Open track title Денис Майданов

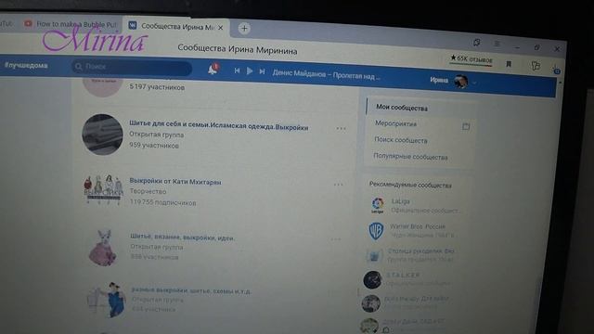point(326,75)
